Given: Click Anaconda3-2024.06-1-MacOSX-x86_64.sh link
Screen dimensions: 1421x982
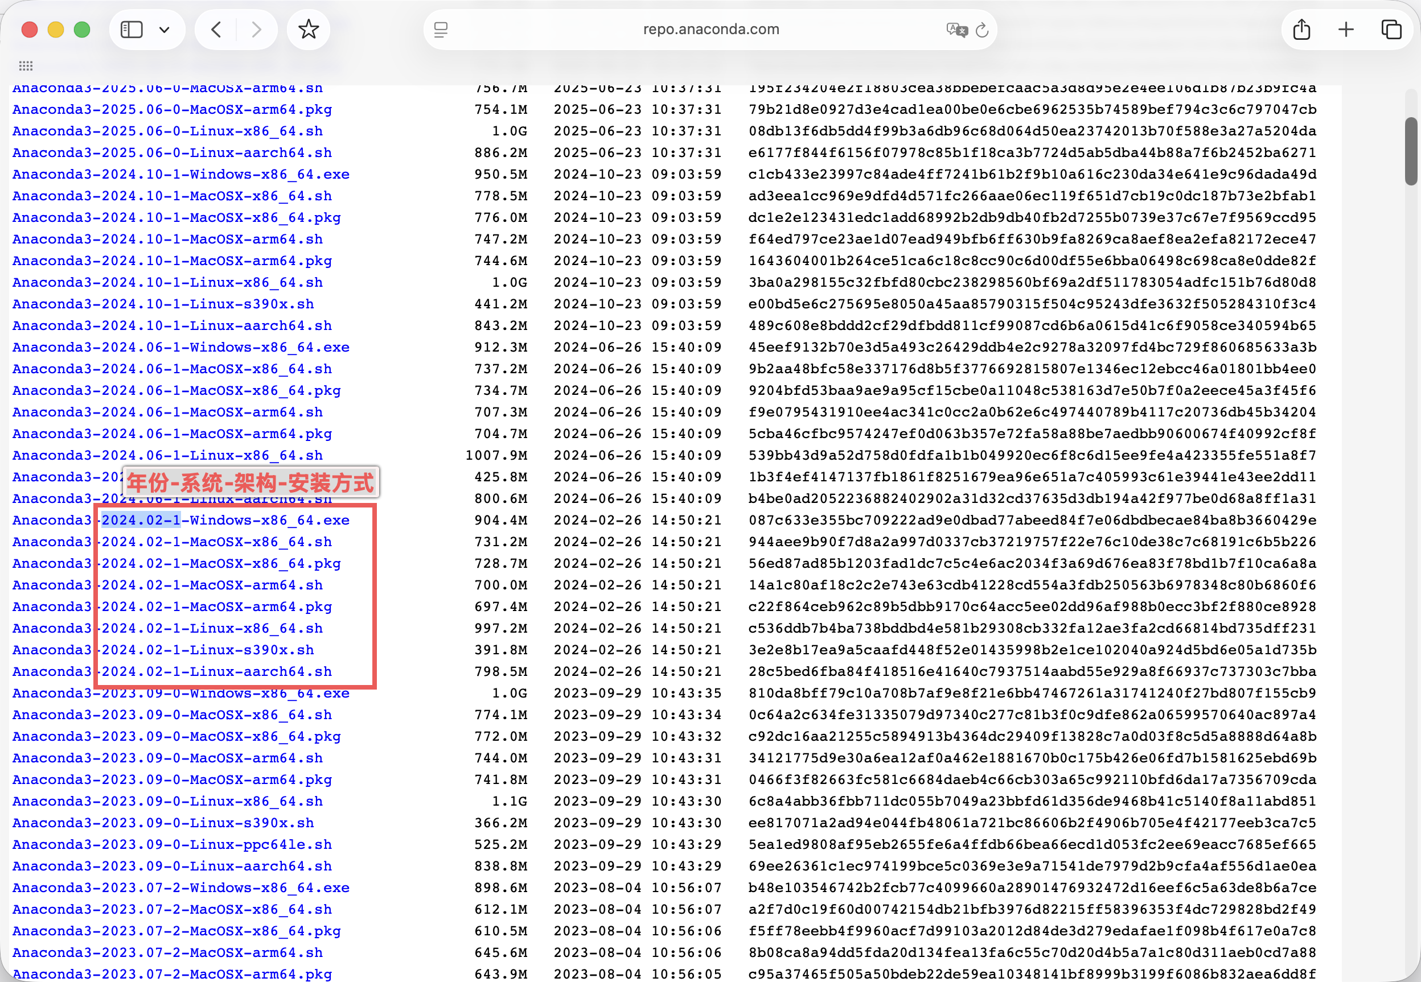Looking at the screenshot, I should click(x=173, y=369).
